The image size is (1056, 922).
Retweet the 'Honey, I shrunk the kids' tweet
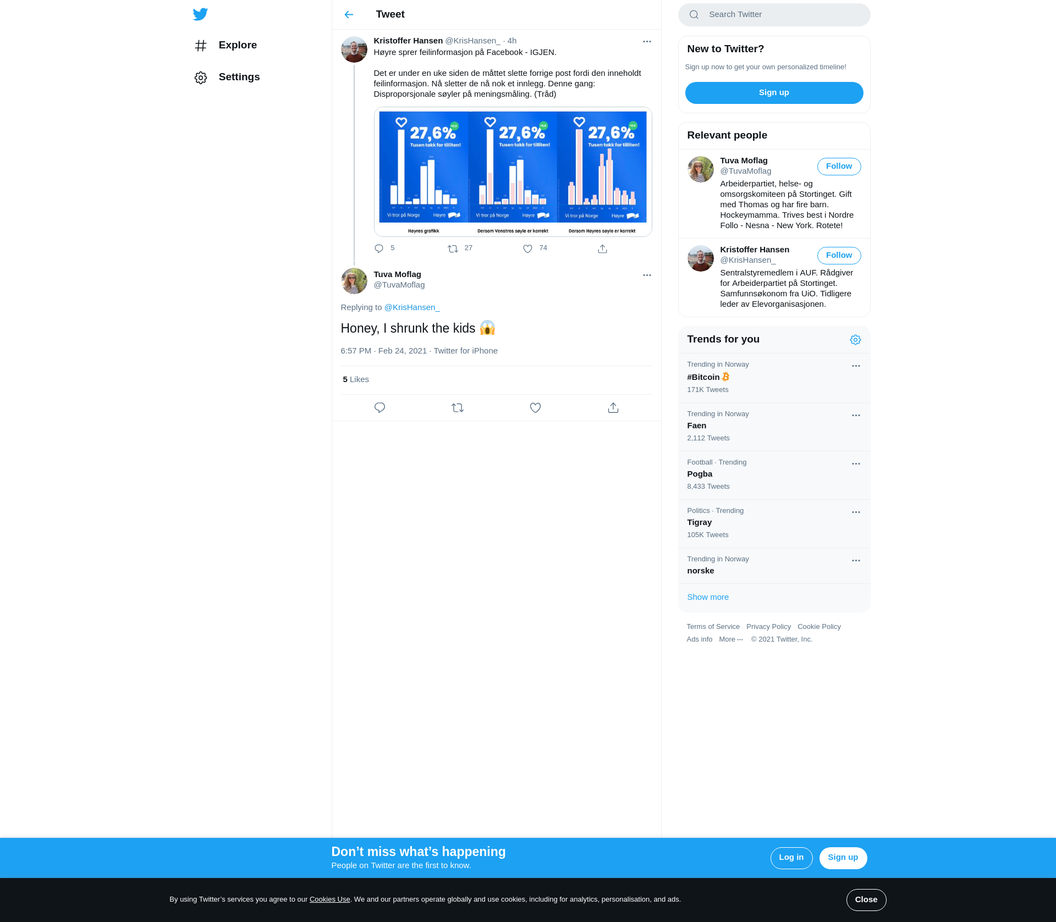458,408
